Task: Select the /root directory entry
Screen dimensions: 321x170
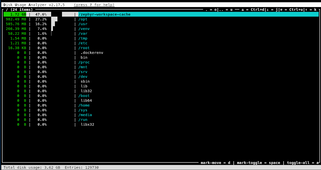Action: tap(84, 48)
